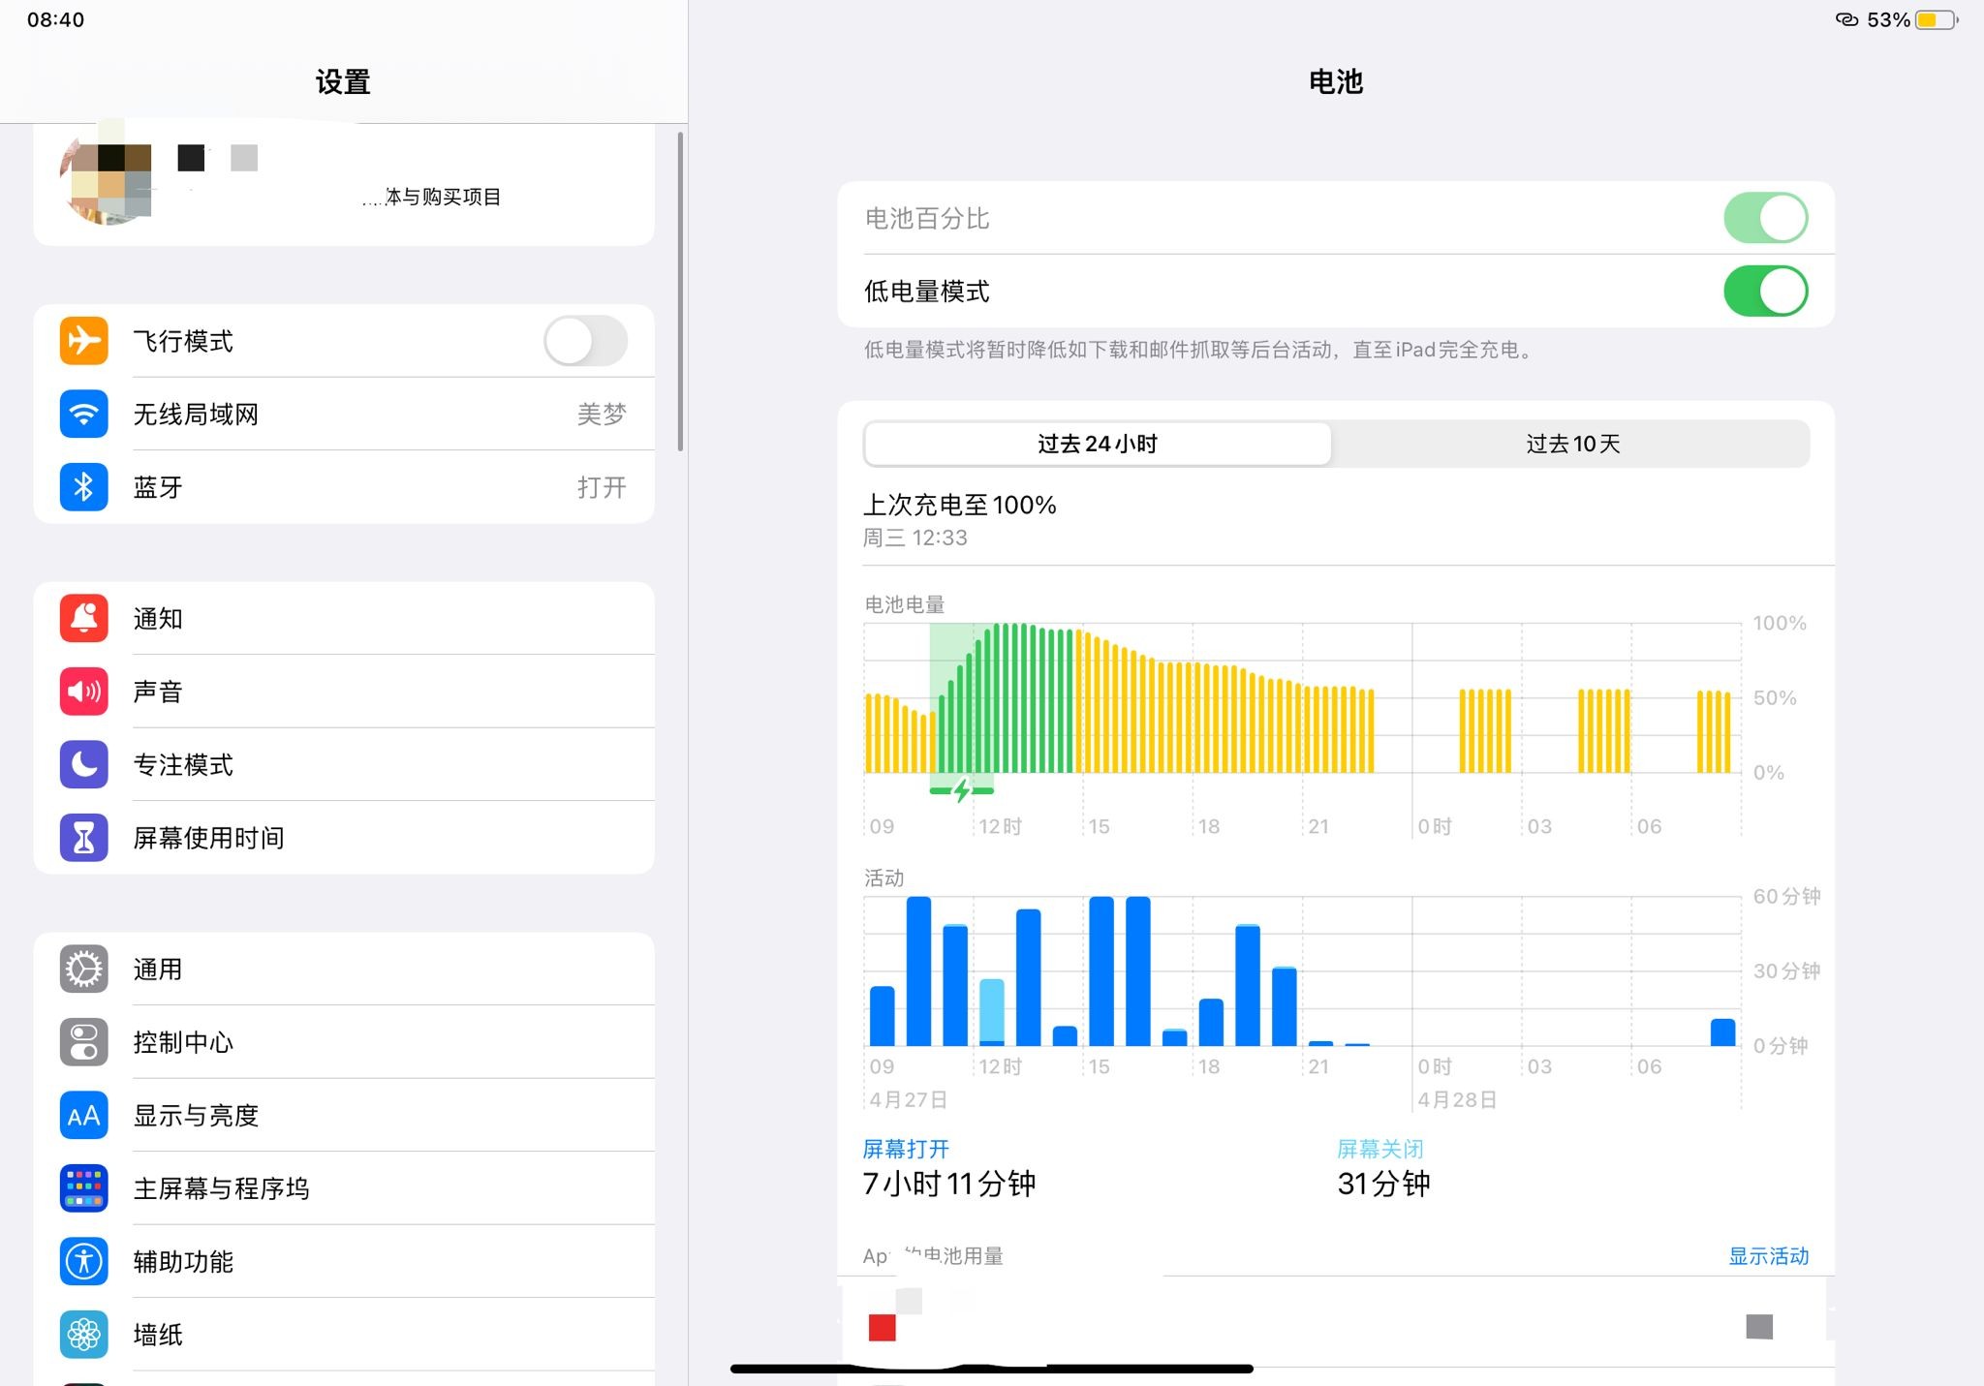The height and width of the screenshot is (1386, 1984).
Task: Open Display & Brightness (显示与亮度) row
Action: [x=344, y=1116]
